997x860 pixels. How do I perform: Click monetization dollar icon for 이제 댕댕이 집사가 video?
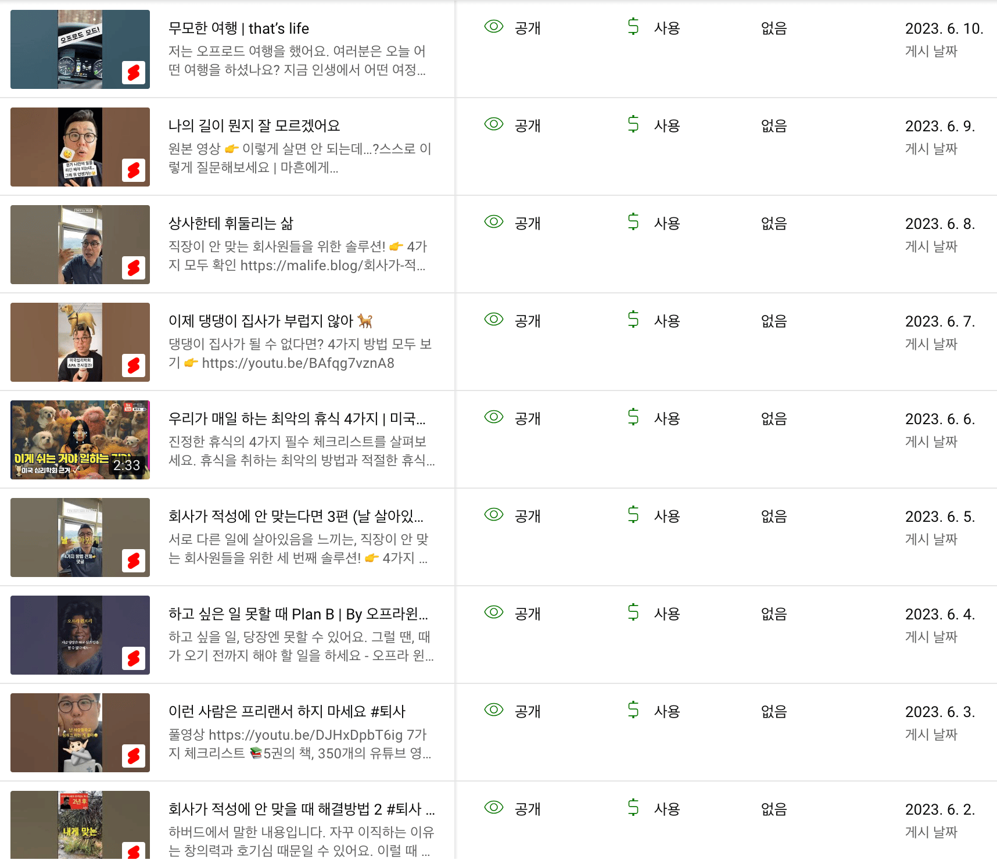633,320
